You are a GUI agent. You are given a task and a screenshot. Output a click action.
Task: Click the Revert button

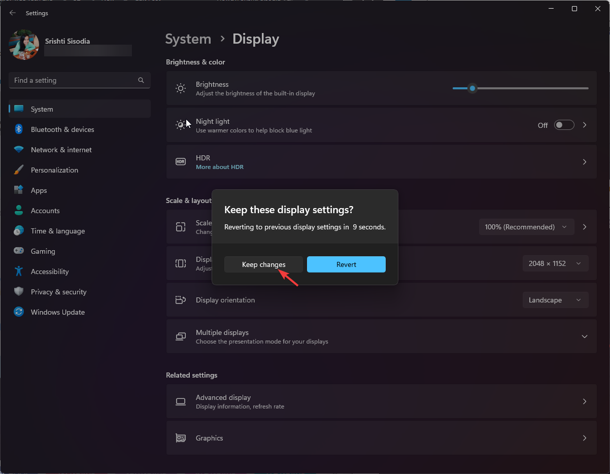346,264
